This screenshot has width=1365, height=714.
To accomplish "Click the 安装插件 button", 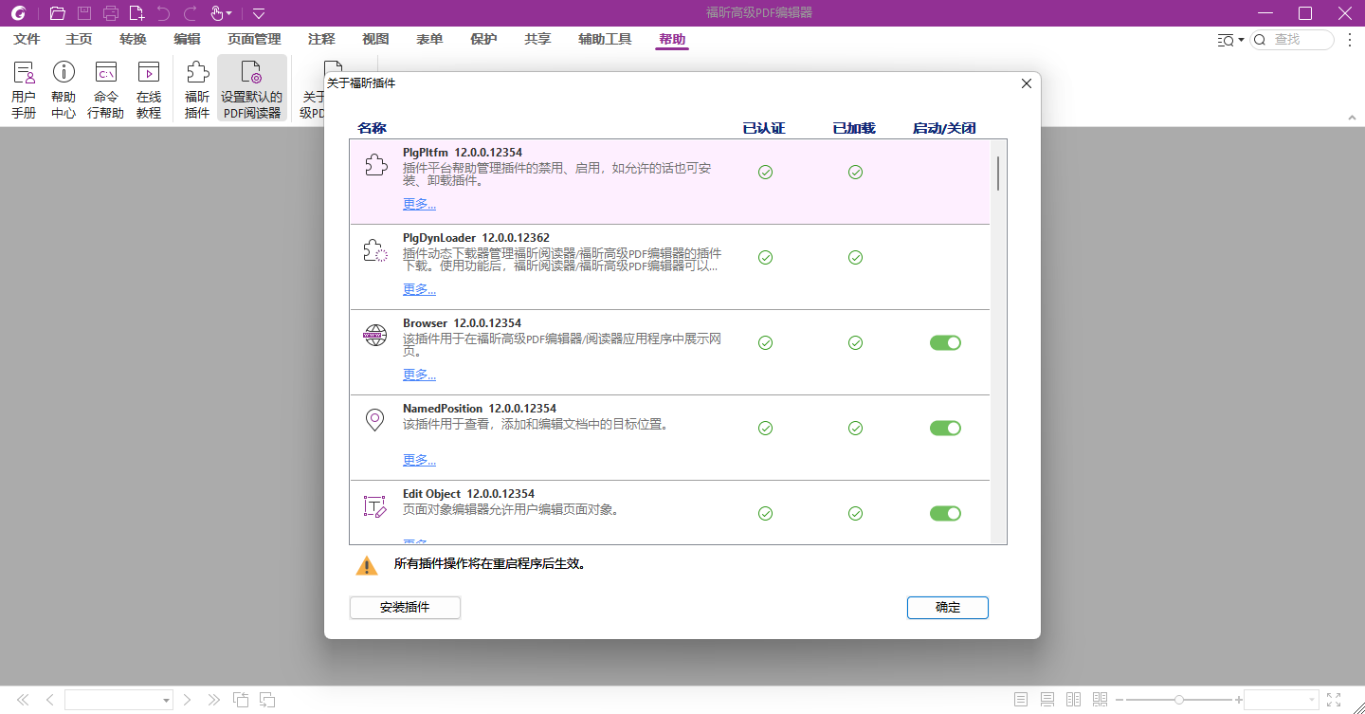I will (405, 607).
